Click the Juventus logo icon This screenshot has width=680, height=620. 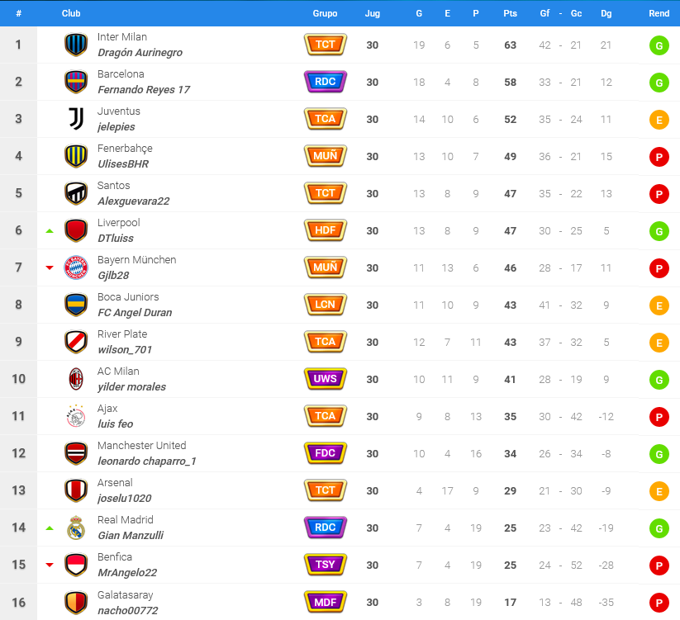pos(76,119)
